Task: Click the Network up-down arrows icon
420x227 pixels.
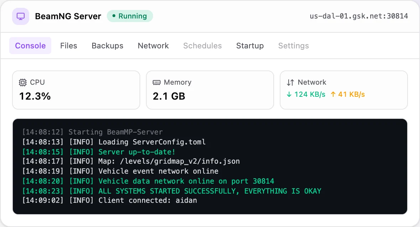Action: point(290,83)
